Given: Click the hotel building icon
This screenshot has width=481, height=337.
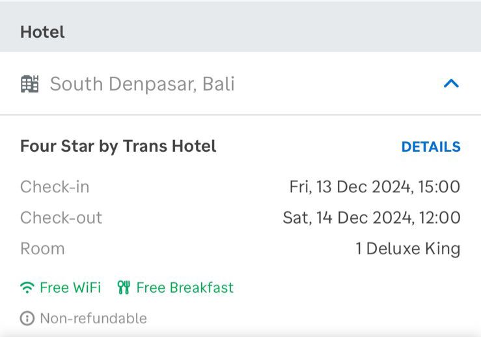Looking at the screenshot, I should [30, 84].
